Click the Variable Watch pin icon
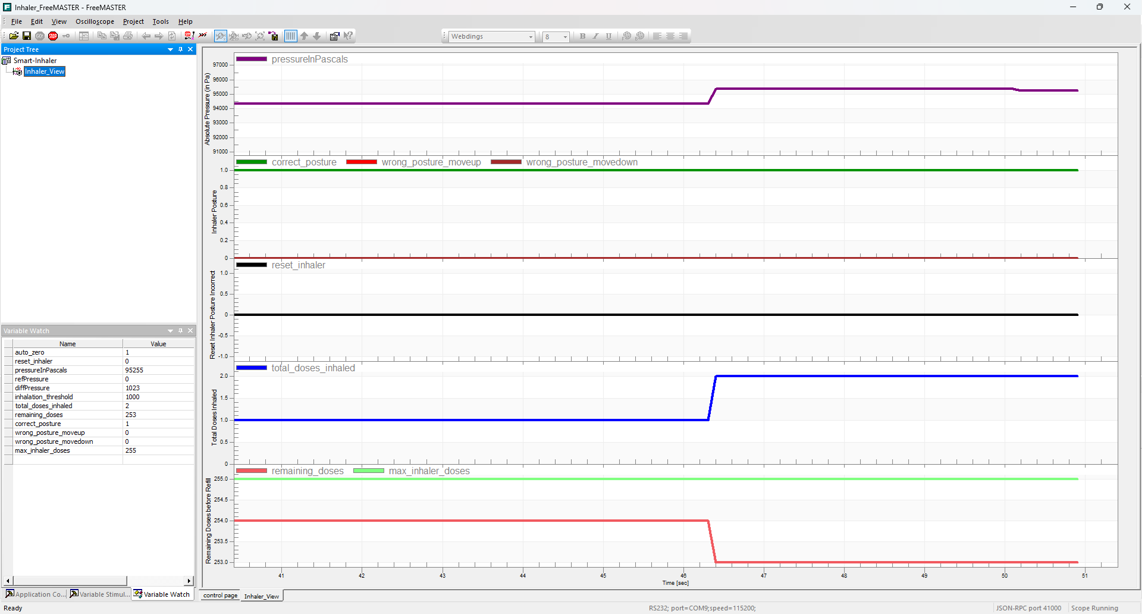 pos(180,331)
